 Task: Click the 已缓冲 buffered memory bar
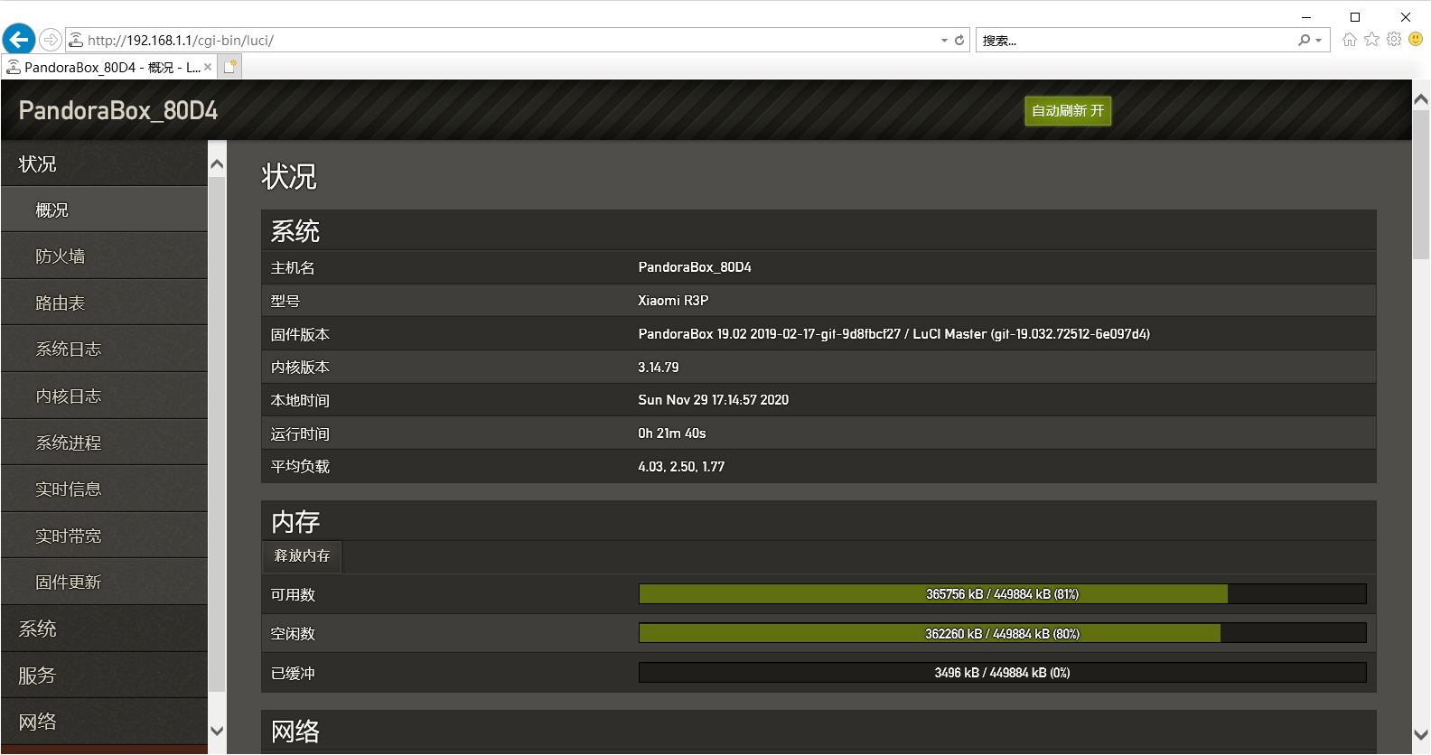[1002, 673]
